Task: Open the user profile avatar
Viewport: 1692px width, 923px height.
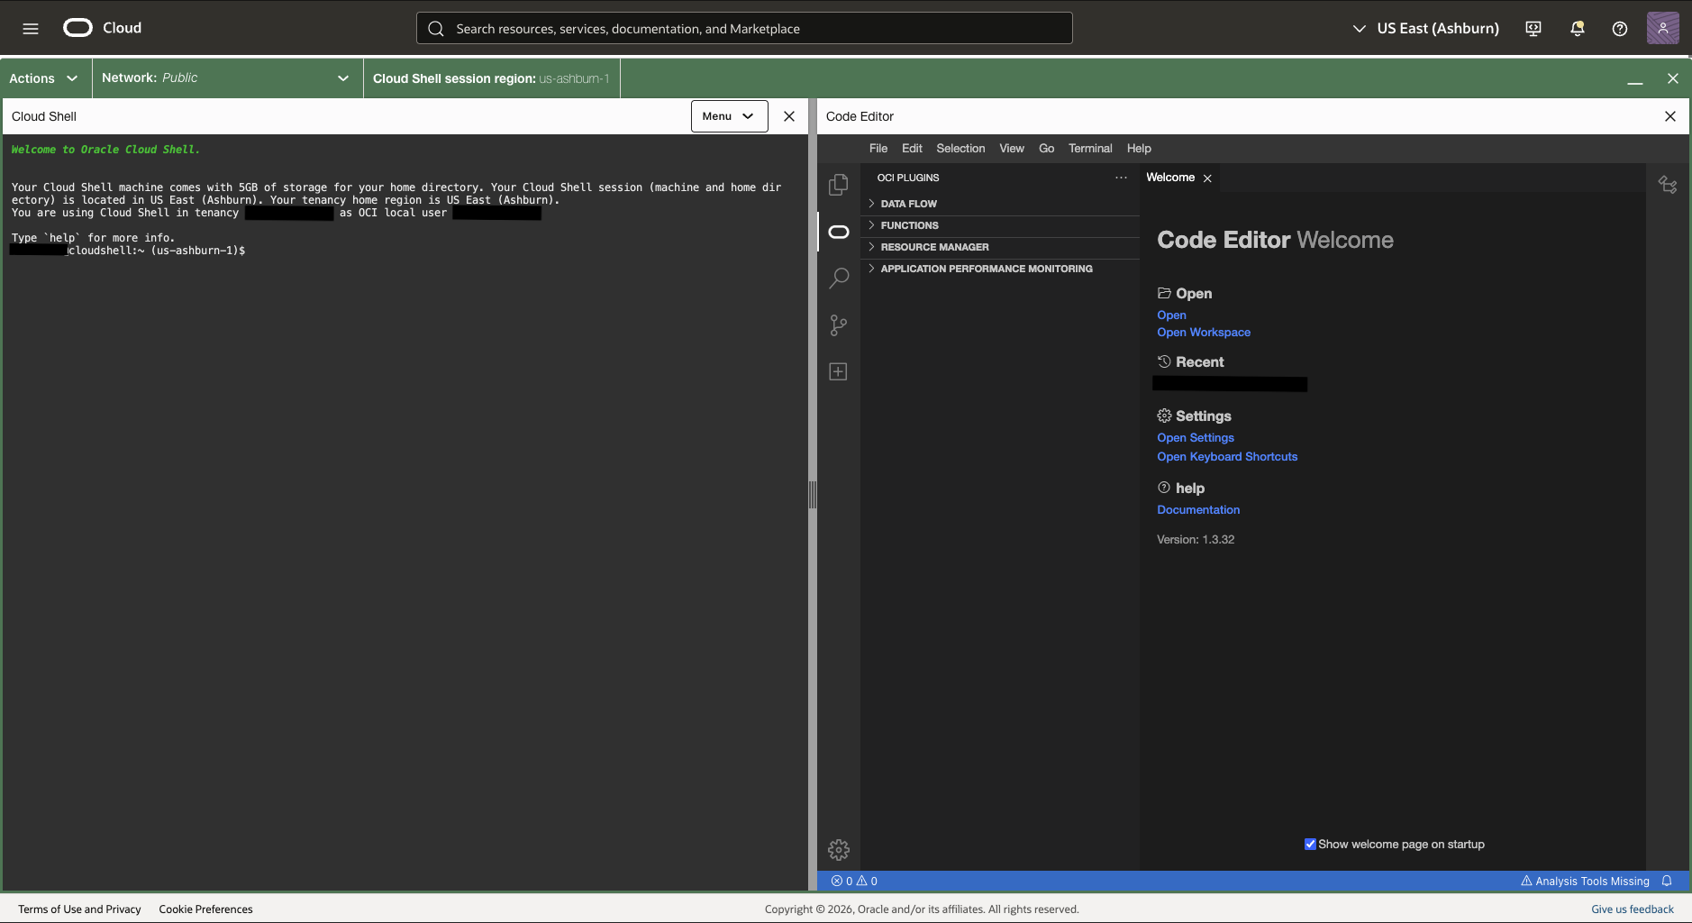Action: click(1663, 28)
